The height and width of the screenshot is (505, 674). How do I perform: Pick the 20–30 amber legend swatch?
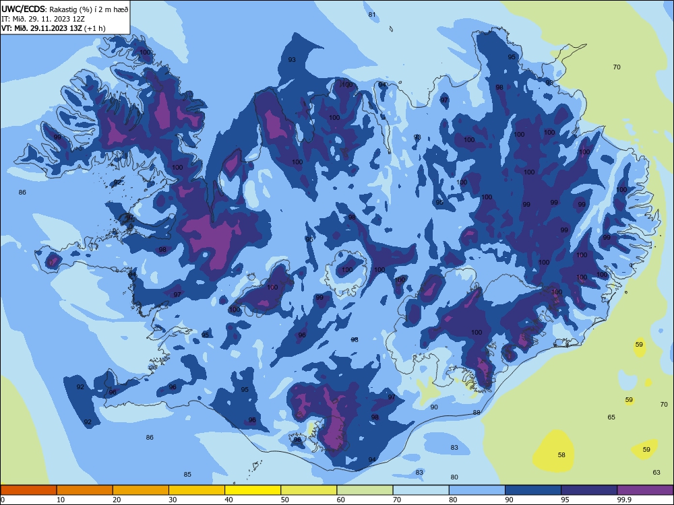(x=141, y=490)
